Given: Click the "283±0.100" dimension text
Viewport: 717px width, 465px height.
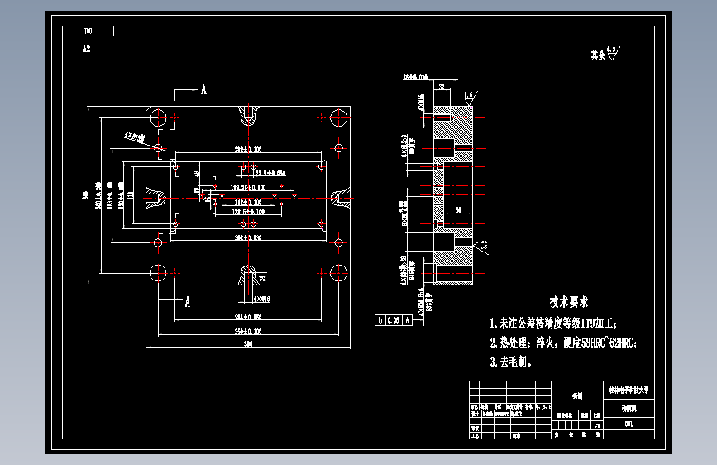Looking at the screenshot, I should tap(248, 149).
